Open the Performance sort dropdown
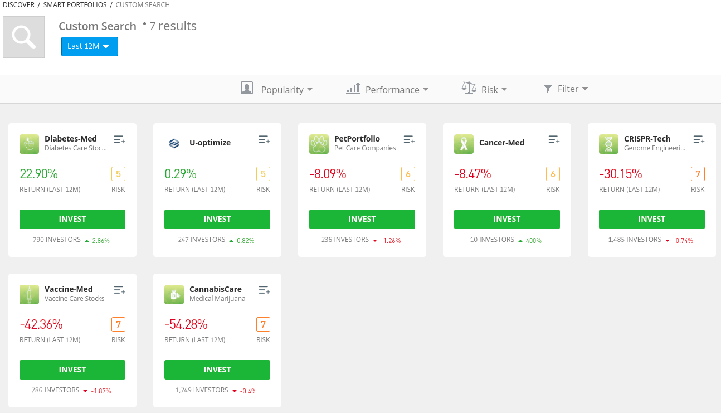 (x=387, y=89)
